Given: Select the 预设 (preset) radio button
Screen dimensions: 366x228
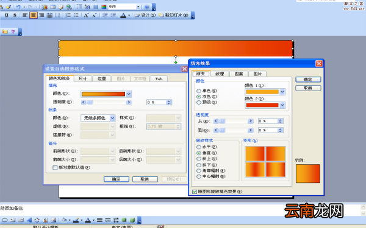Looking at the screenshot, I should [x=199, y=102].
